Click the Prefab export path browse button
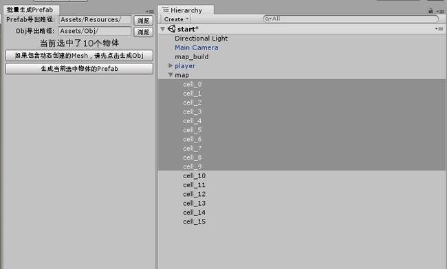The width and height of the screenshot is (447, 269). click(144, 20)
